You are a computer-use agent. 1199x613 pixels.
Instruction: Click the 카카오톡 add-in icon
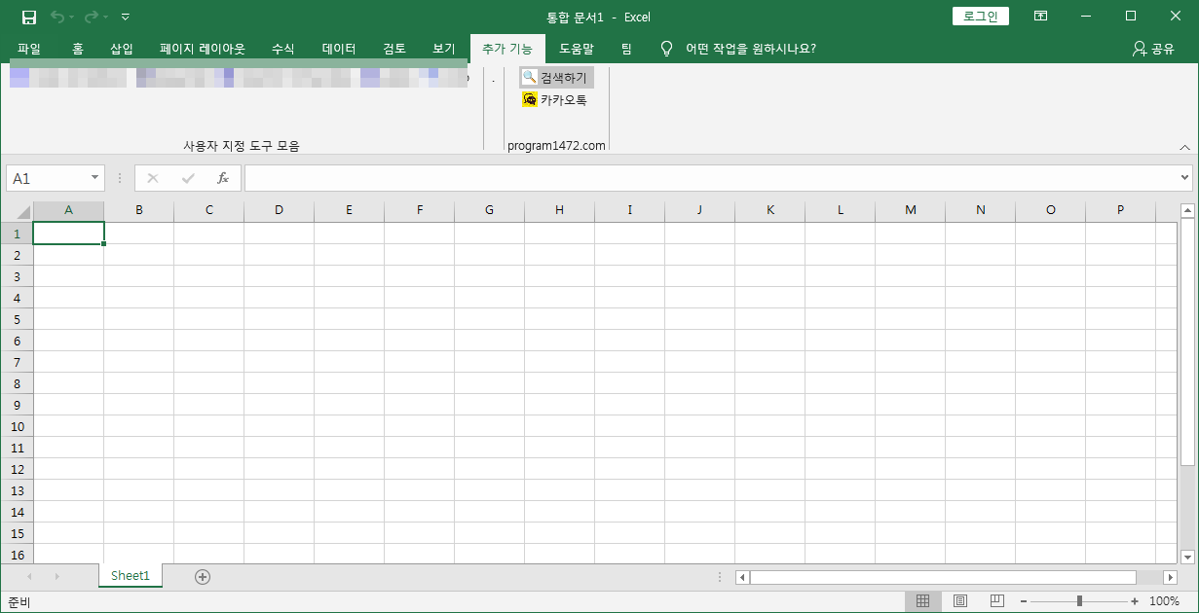(530, 99)
